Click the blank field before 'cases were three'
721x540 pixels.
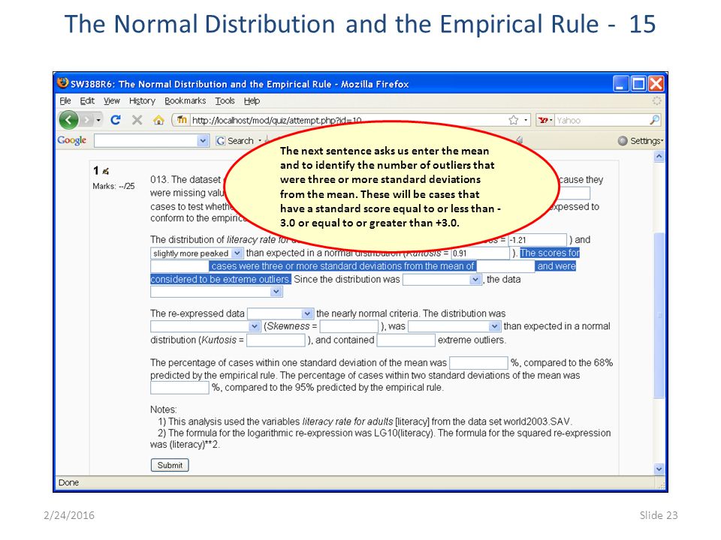click(x=179, y=266)
